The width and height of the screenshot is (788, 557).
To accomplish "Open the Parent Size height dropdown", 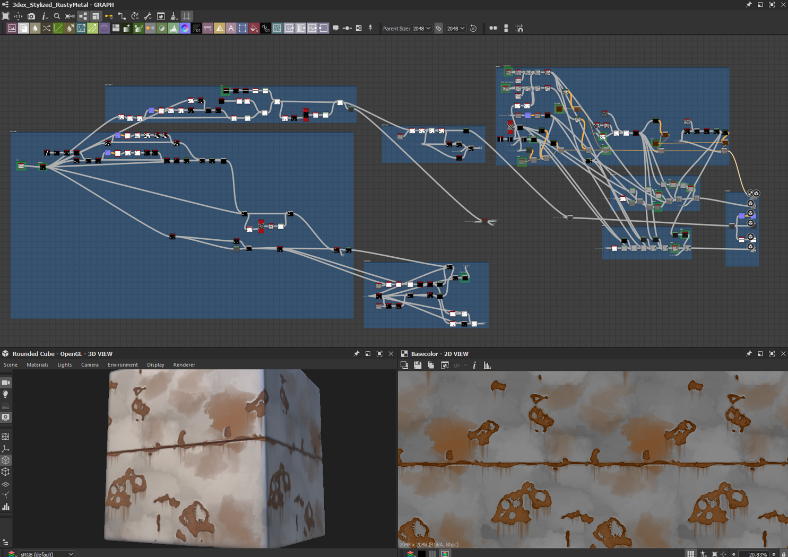I will point(455,29).
